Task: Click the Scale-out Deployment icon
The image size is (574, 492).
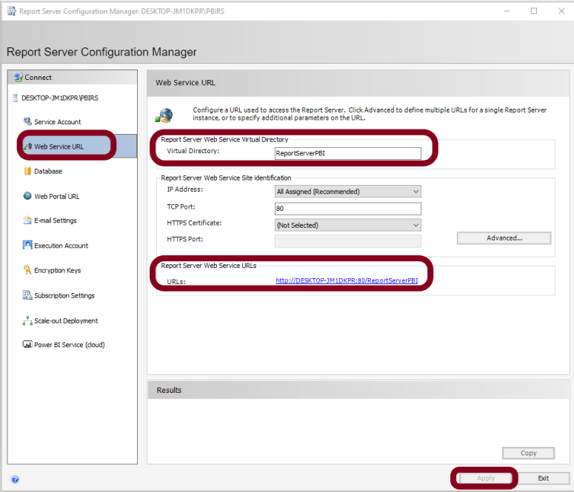Action: pos(27,320)
